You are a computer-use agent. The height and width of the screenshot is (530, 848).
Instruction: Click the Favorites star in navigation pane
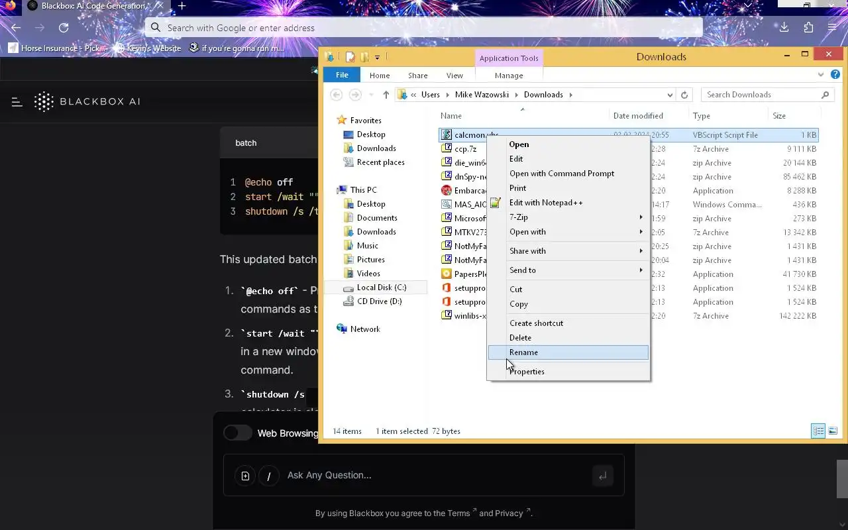tap(342, 120)
